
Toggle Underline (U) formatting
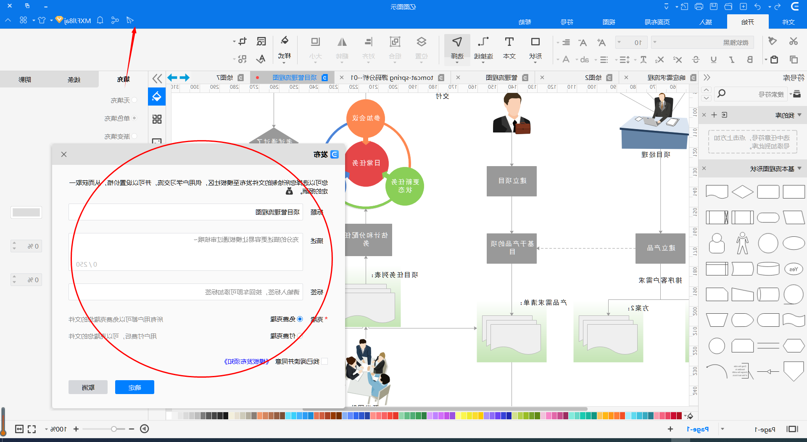coord(714,59)
